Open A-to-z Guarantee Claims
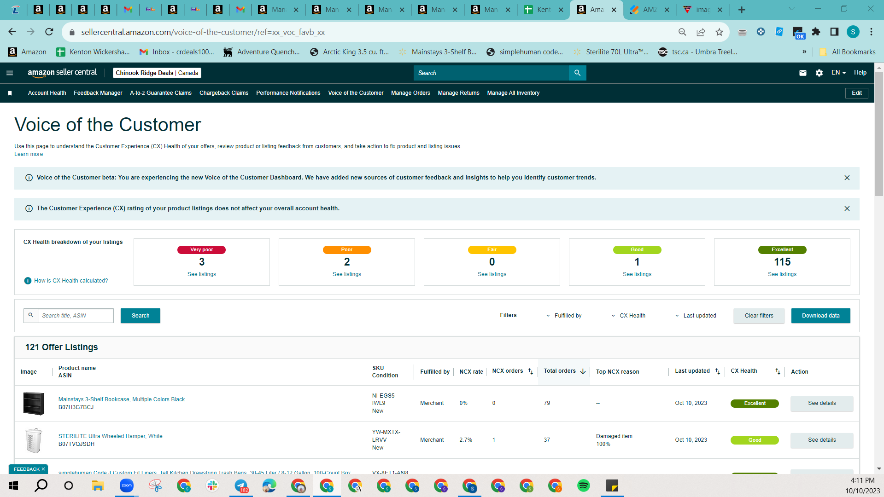This screenshot has width=884, height=497. pyautogui.click(x=161, y=93)
